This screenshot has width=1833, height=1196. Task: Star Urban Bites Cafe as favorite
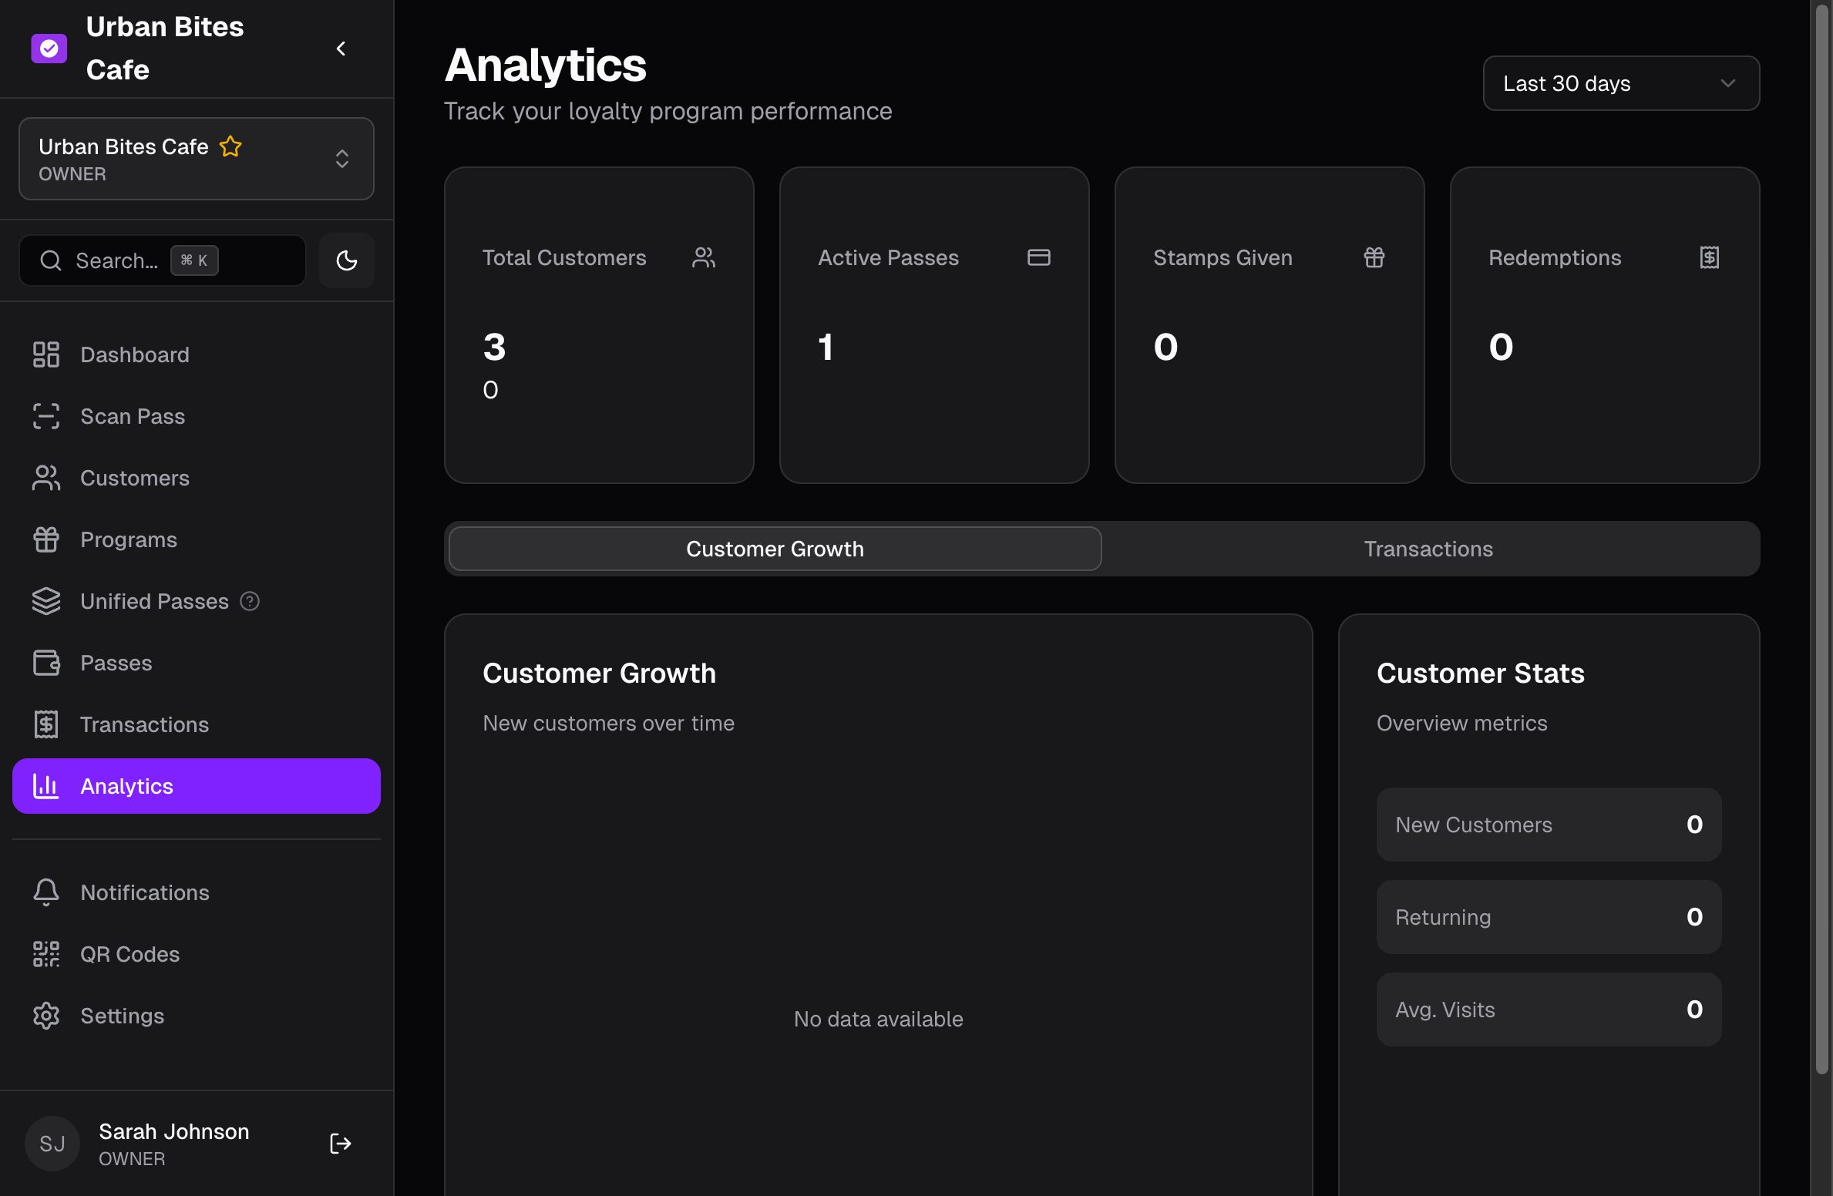(x=230, y=146)
